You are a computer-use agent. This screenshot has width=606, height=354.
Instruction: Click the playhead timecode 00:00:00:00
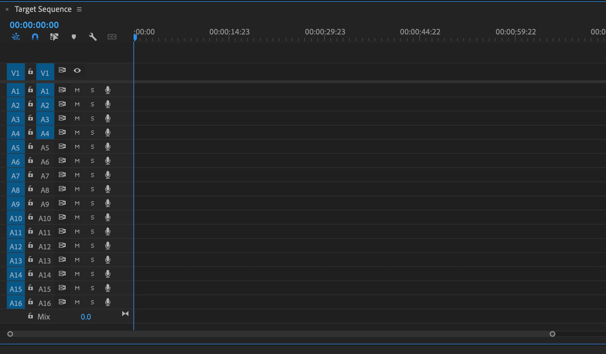pyautogui.click(x=34, y=25)
